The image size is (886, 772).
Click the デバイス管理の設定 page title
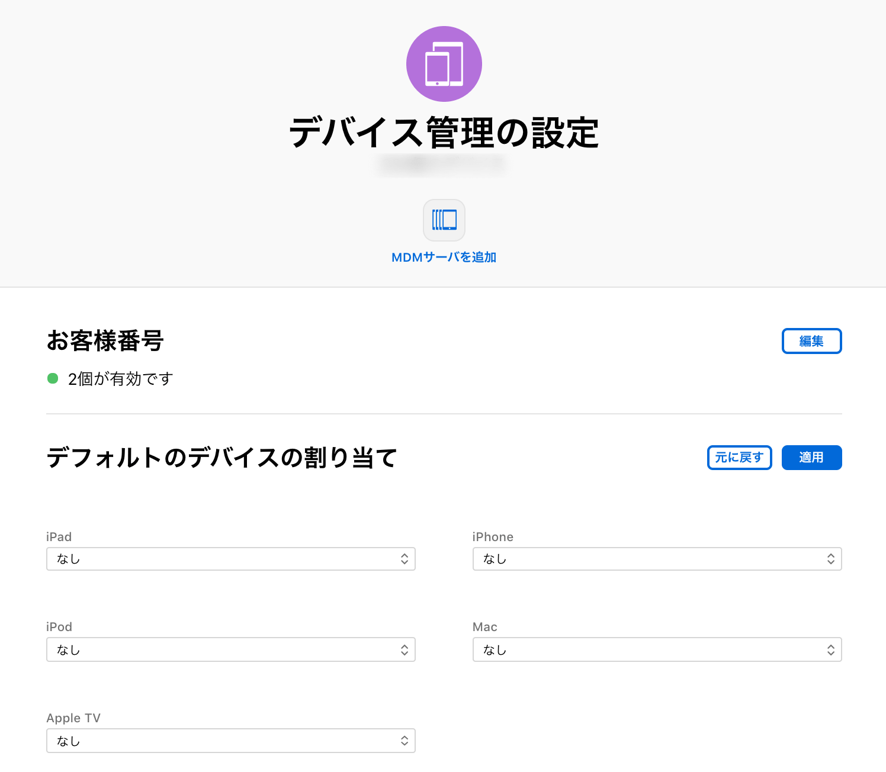click(x=444, y=133)
